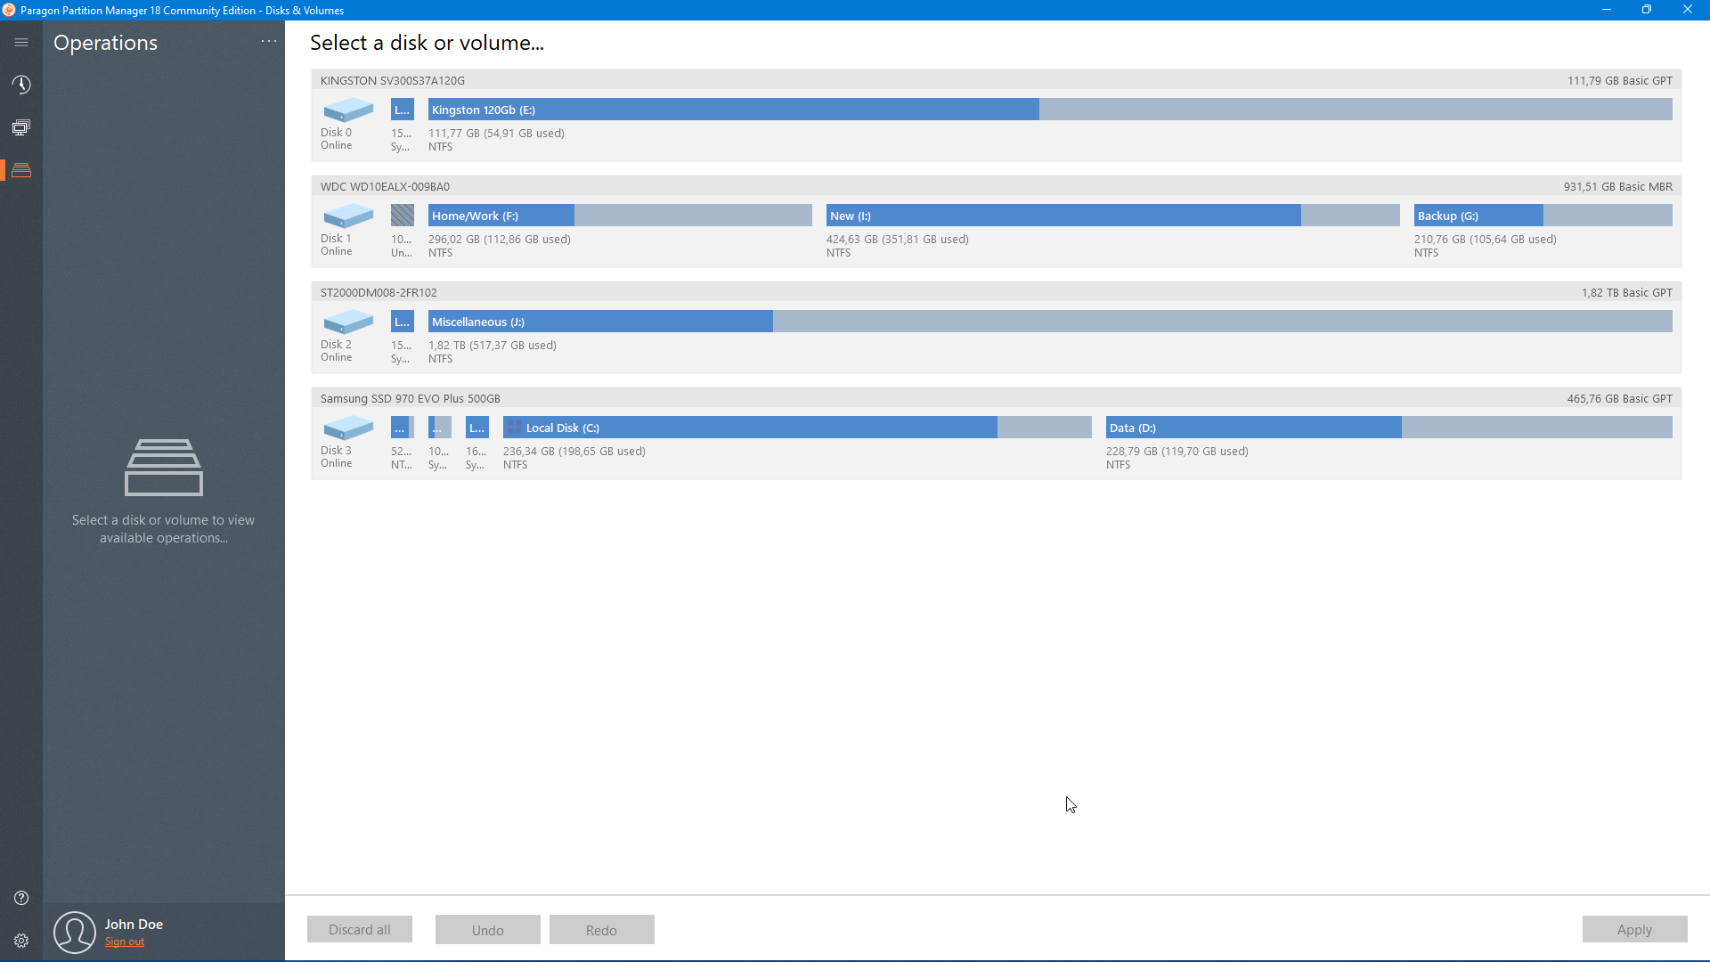Open the Copy & Migration monitors icon
Viewport: 1710px width, 962px height.
(x=21, y=126)
